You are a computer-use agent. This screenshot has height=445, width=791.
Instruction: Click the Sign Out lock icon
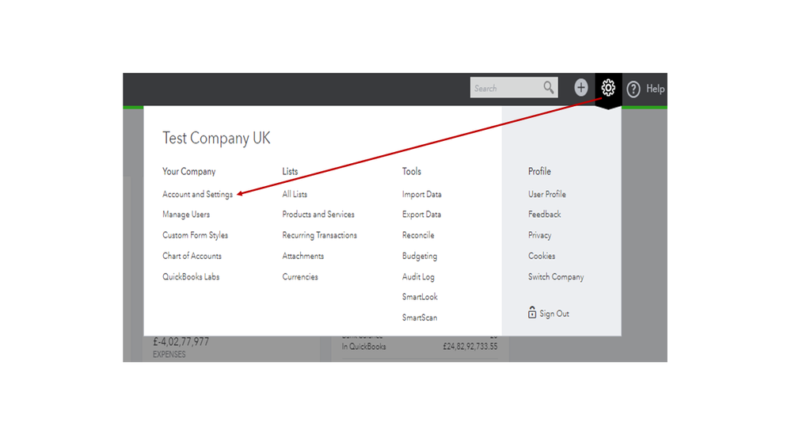[532, 312]
